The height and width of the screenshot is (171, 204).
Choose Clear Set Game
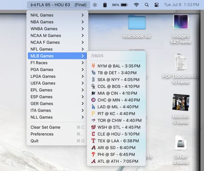click(x=57, y=127)
